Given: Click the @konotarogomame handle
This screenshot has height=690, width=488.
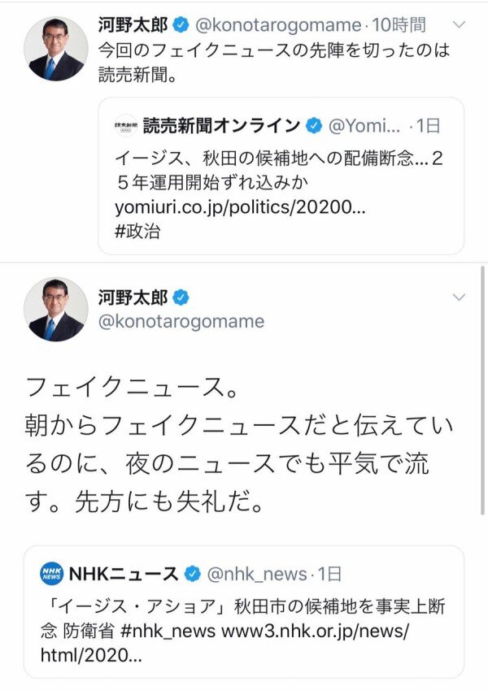Looking at the screenshot, I should [279, 25].
